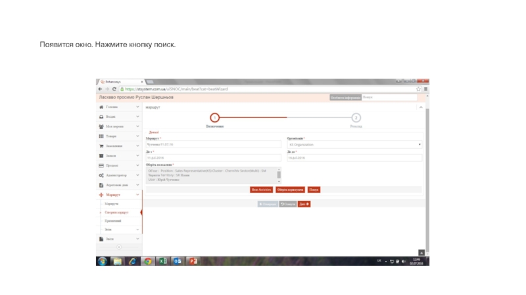Open Excel from the taskbar
The height and width of the screenshot is (295, 526).
coord(162,261)
